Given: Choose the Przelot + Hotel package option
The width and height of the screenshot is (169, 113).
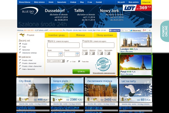Looking at the screenshot, I should click(x=20, y=60).
